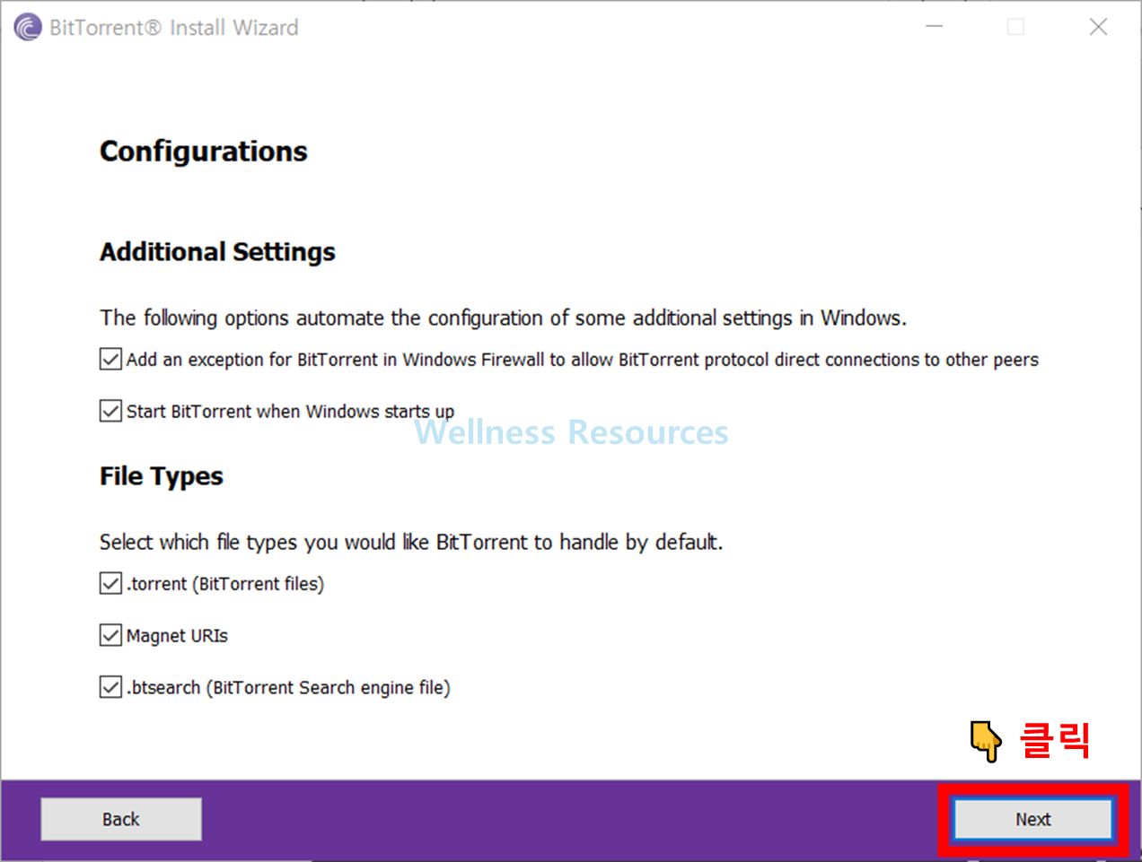Click the BitTorrent logo icon in title bar
This screenshot has height=862, width=1142.
click(28, 27)
